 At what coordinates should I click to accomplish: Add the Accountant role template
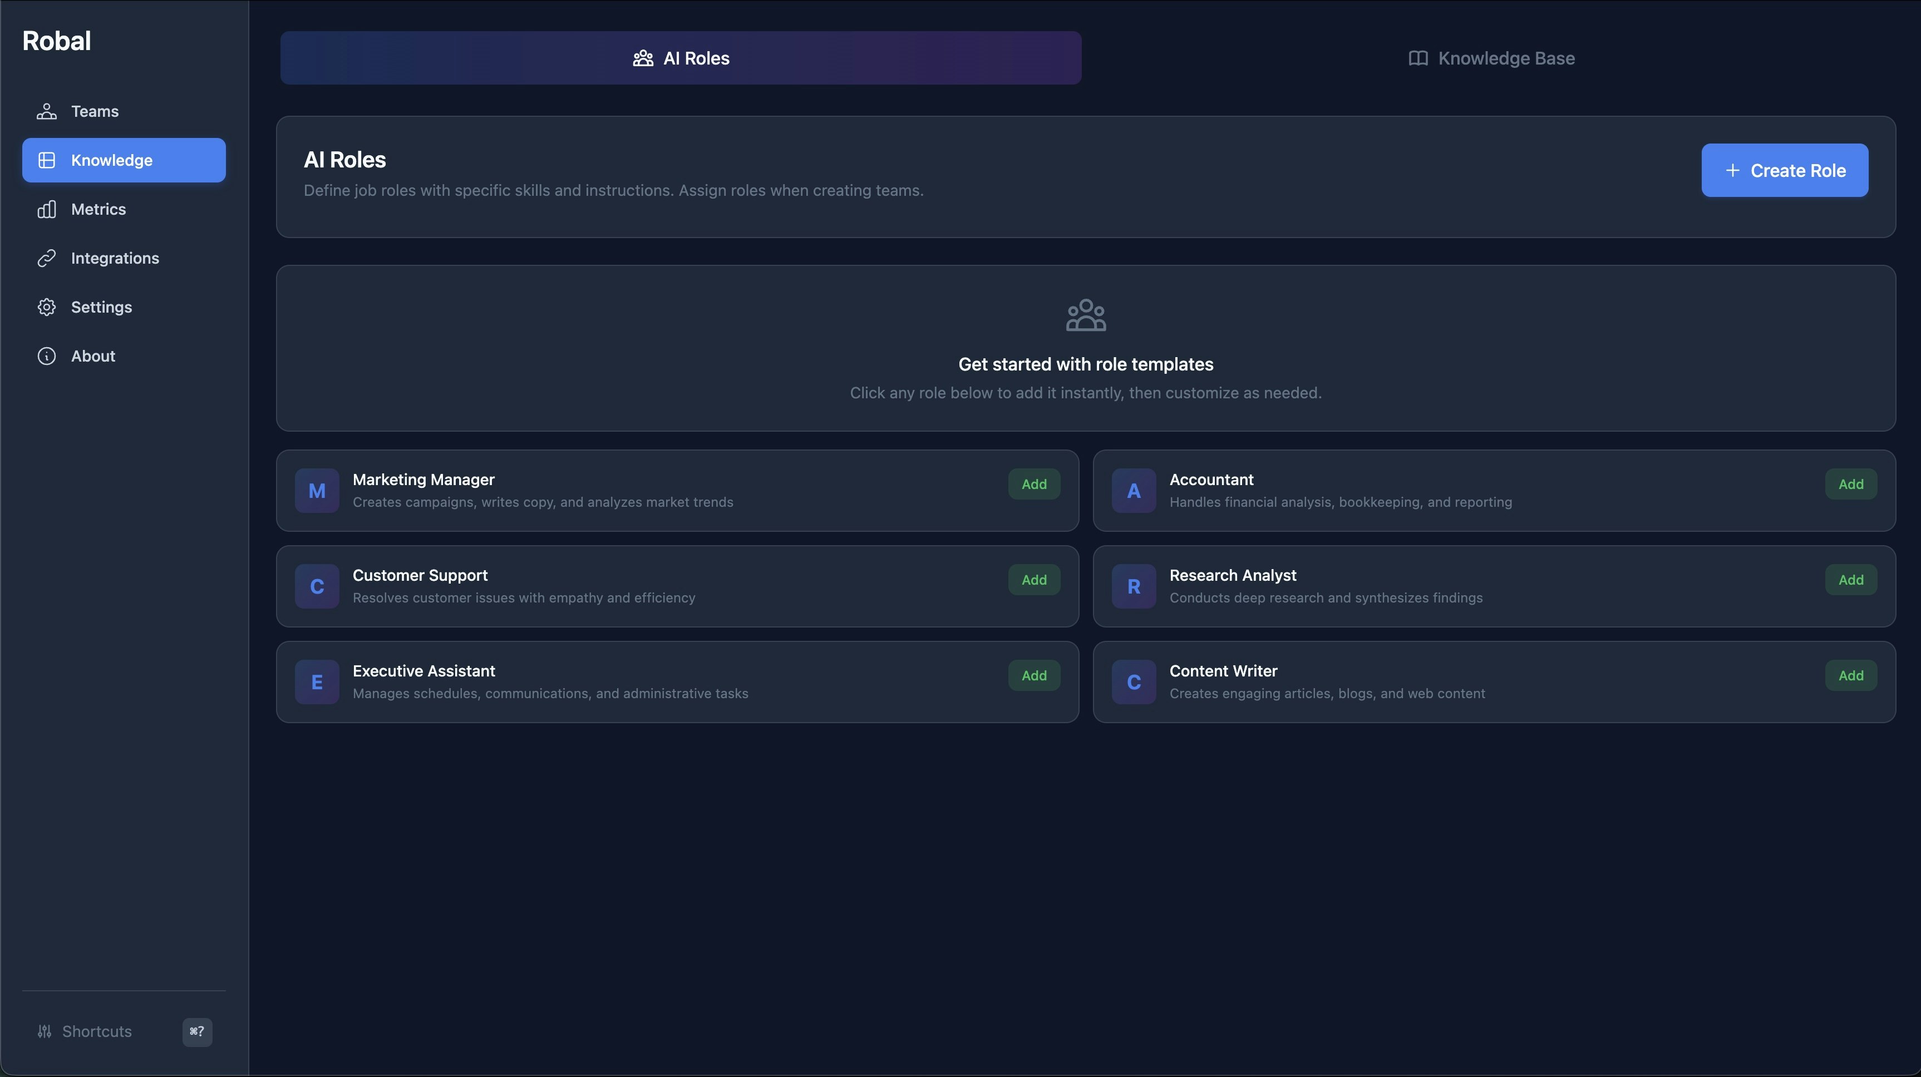pos(1850,485)
